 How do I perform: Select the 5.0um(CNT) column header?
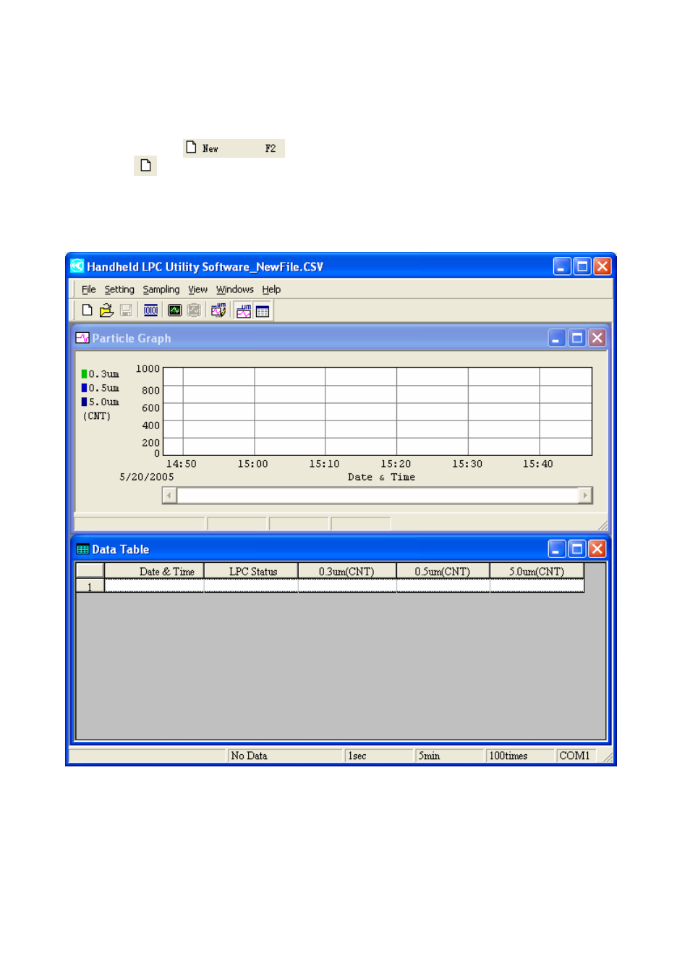tap(537, 572)
